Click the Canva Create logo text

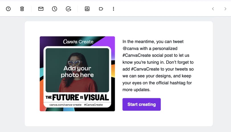78,41
